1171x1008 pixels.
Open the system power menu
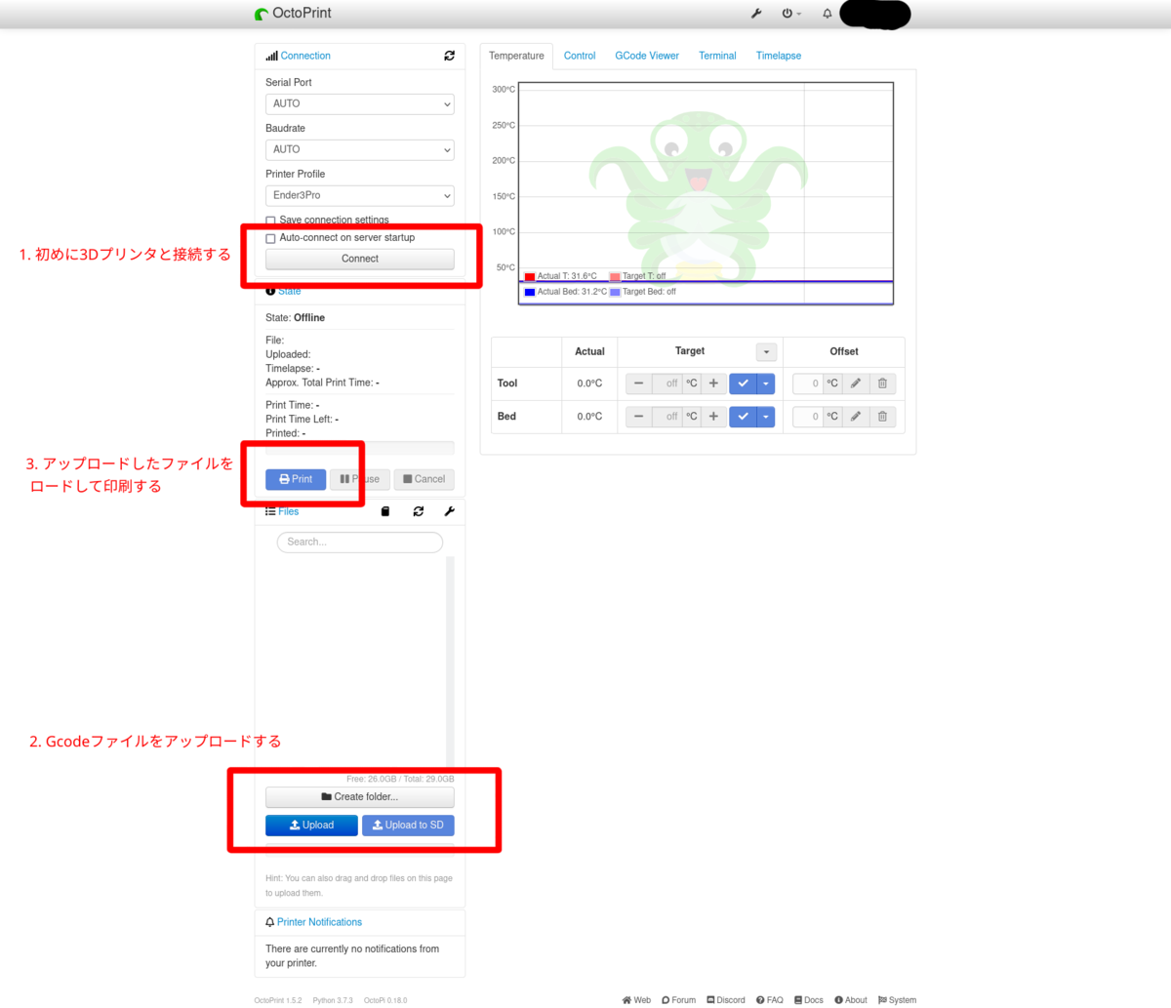(x=791, y=14)
